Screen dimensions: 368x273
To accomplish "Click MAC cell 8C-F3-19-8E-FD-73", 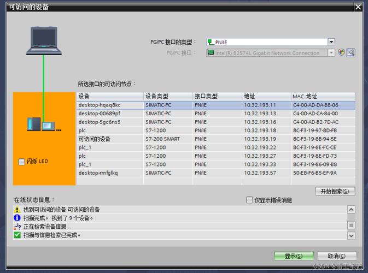I will [323, 156].
